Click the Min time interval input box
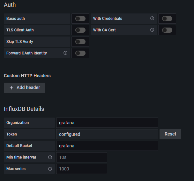Image resolution: width=194 pixels, height=181 pixels. (x=81, y=157)
